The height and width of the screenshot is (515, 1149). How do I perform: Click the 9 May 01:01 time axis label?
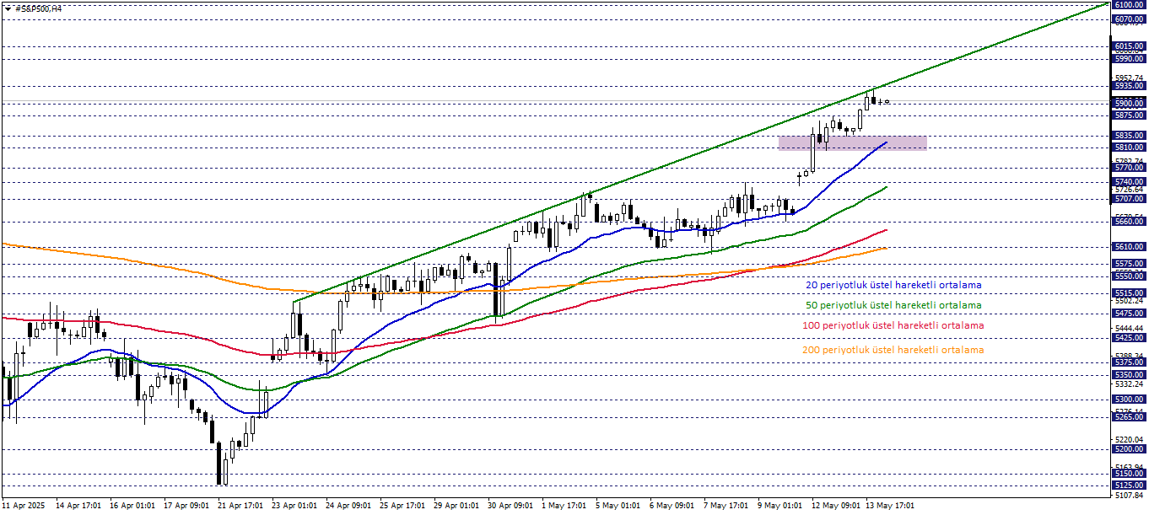[781, 506]
